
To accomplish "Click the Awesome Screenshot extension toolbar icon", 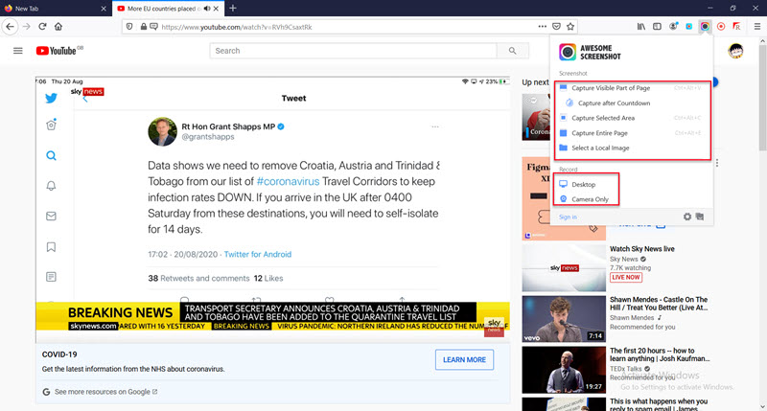I will (705, 27).
